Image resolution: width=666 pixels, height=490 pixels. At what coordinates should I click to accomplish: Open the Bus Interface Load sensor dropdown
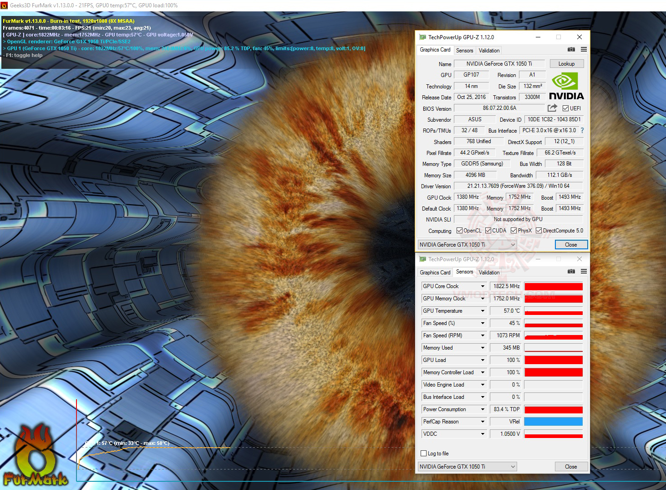[483, 397]
